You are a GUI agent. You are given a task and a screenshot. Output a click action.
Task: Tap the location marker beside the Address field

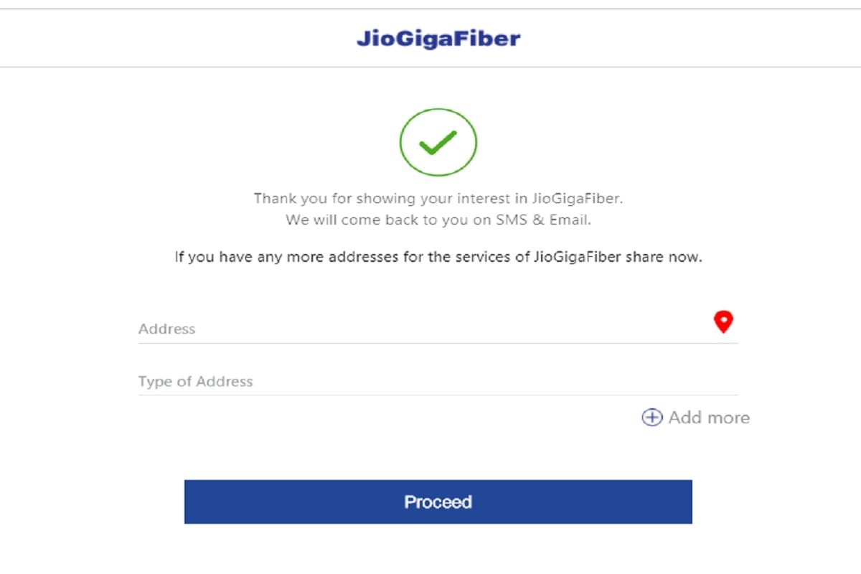coord(725,323)
